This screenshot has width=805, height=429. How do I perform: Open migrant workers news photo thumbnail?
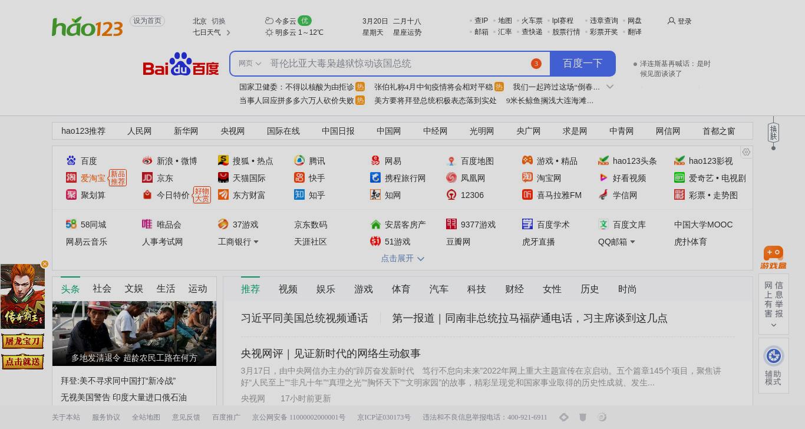[x=134, y=334]
